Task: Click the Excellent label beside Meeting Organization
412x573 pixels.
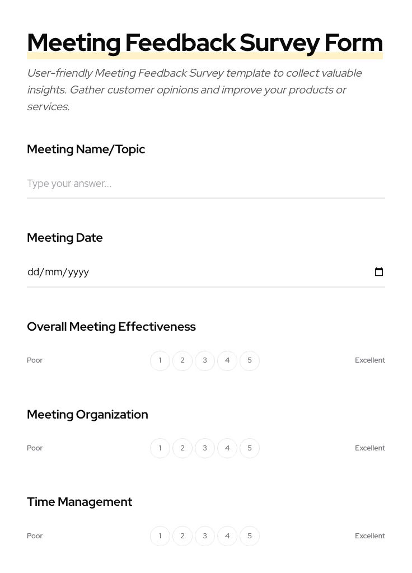Action: (370, 448)
